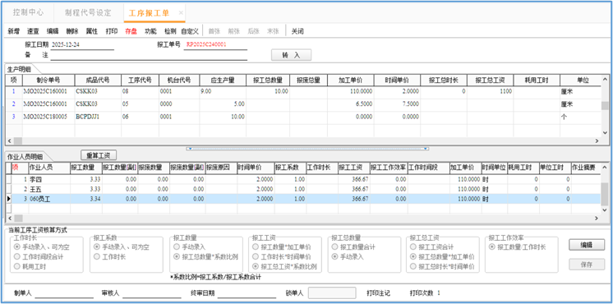Screen dimensions: 613x304
Task: Click the 作业人员 column header
Action: pos(49,167)
